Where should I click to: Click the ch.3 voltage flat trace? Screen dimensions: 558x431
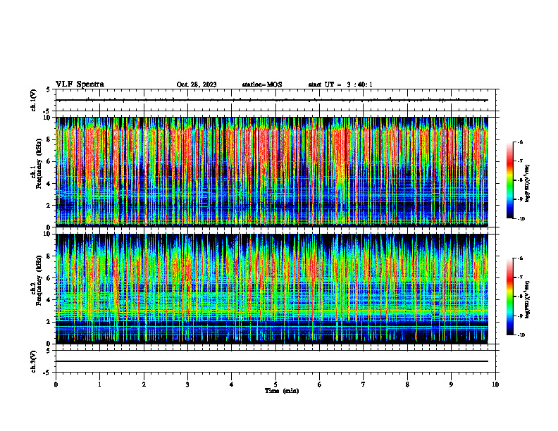[x=272, y=361]
